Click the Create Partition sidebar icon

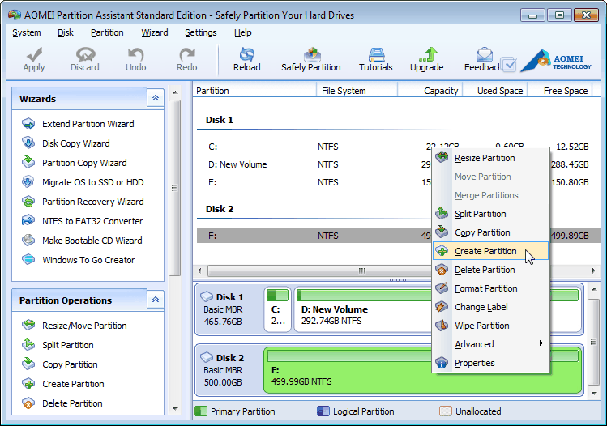click(28, 384)
